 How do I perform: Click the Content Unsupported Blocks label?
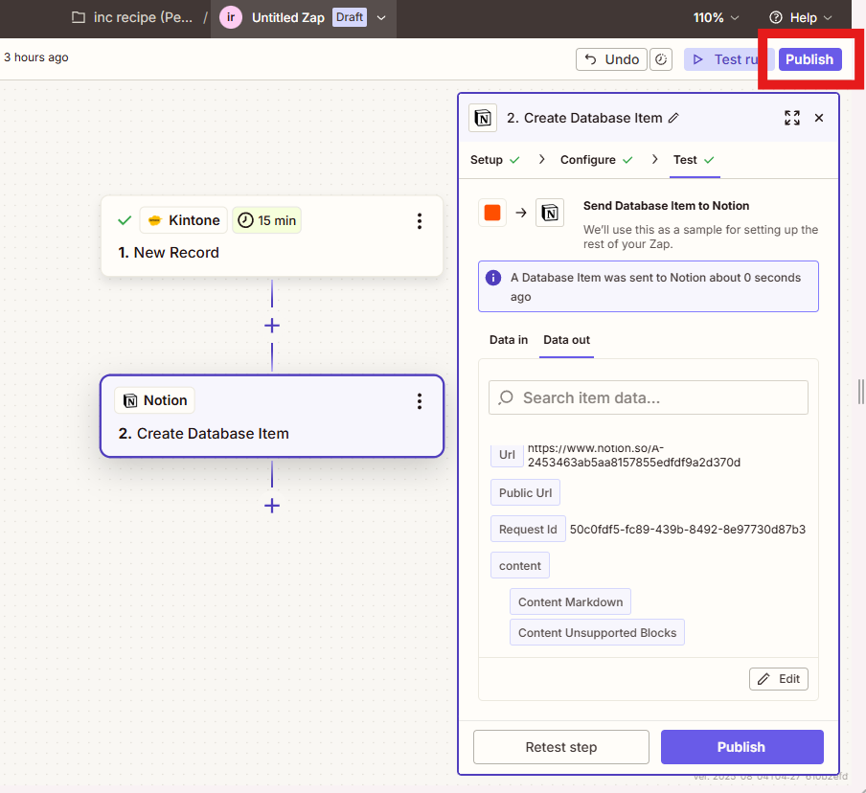597,633
